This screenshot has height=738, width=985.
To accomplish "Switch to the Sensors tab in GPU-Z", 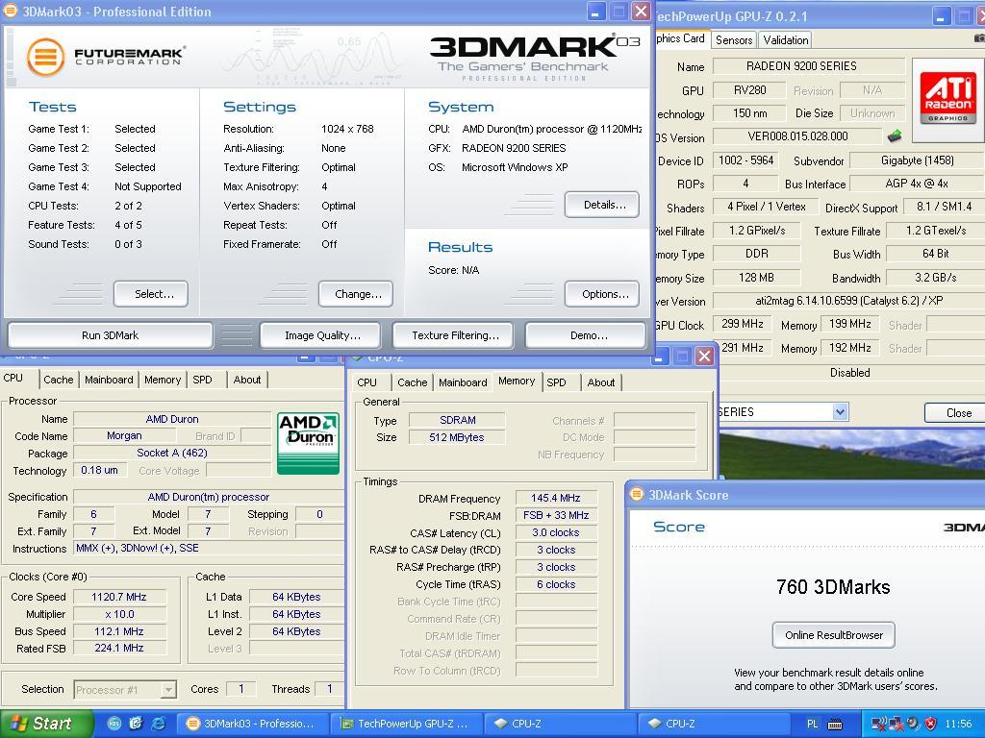I will pyautogui.click(x=734, y=40).
